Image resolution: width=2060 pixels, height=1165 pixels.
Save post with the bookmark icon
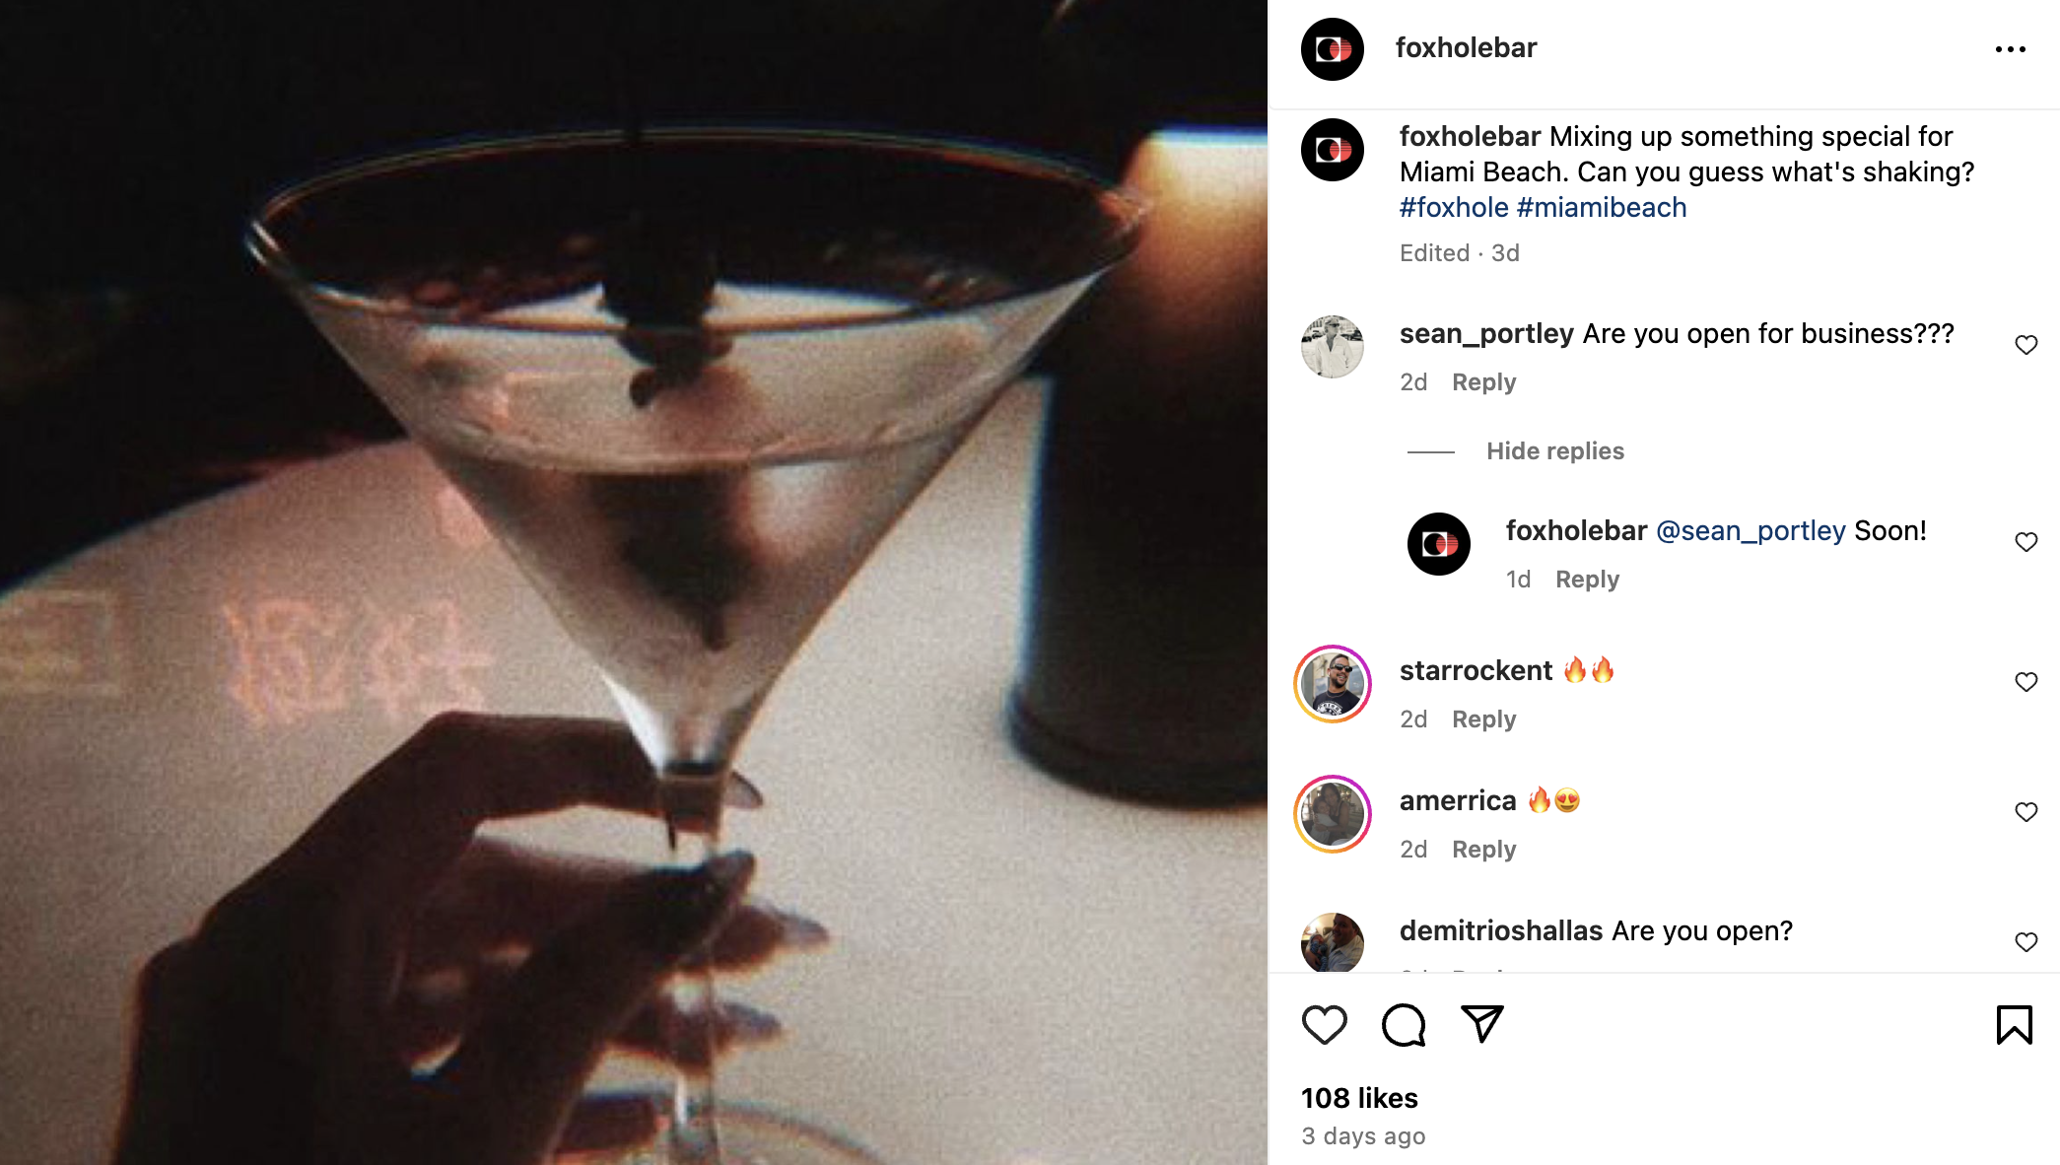2014,1025
